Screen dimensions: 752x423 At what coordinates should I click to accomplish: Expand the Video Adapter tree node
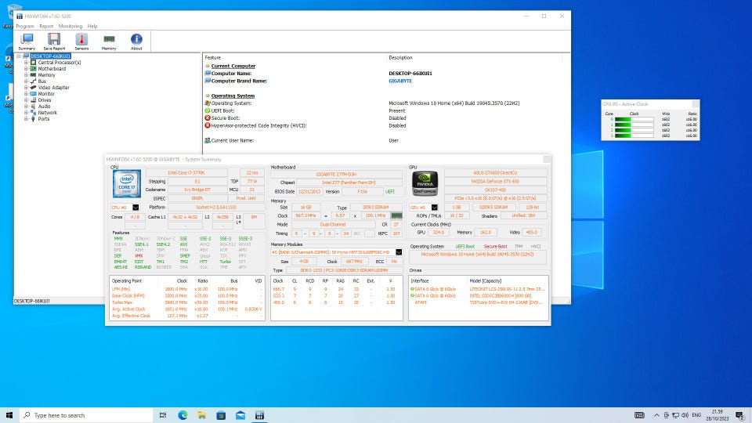26,88
